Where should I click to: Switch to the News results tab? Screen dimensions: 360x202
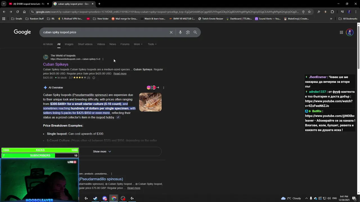coord(113,44)
